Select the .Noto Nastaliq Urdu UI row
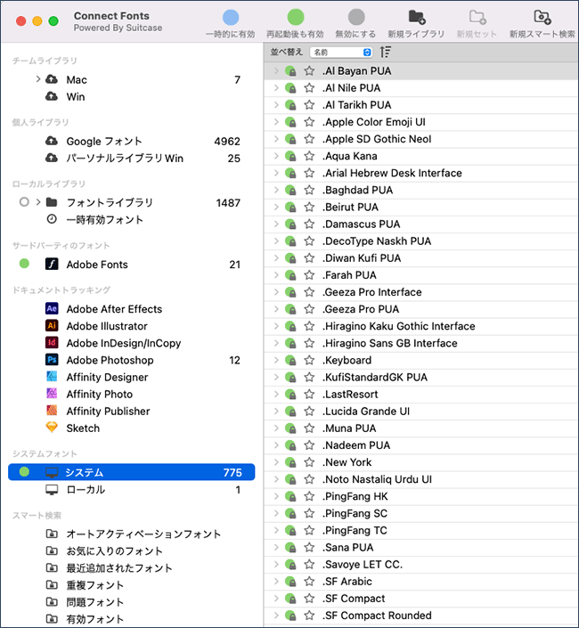Image resolution: width=579 pixels, height=628 pixels. (x=421, y=479)
